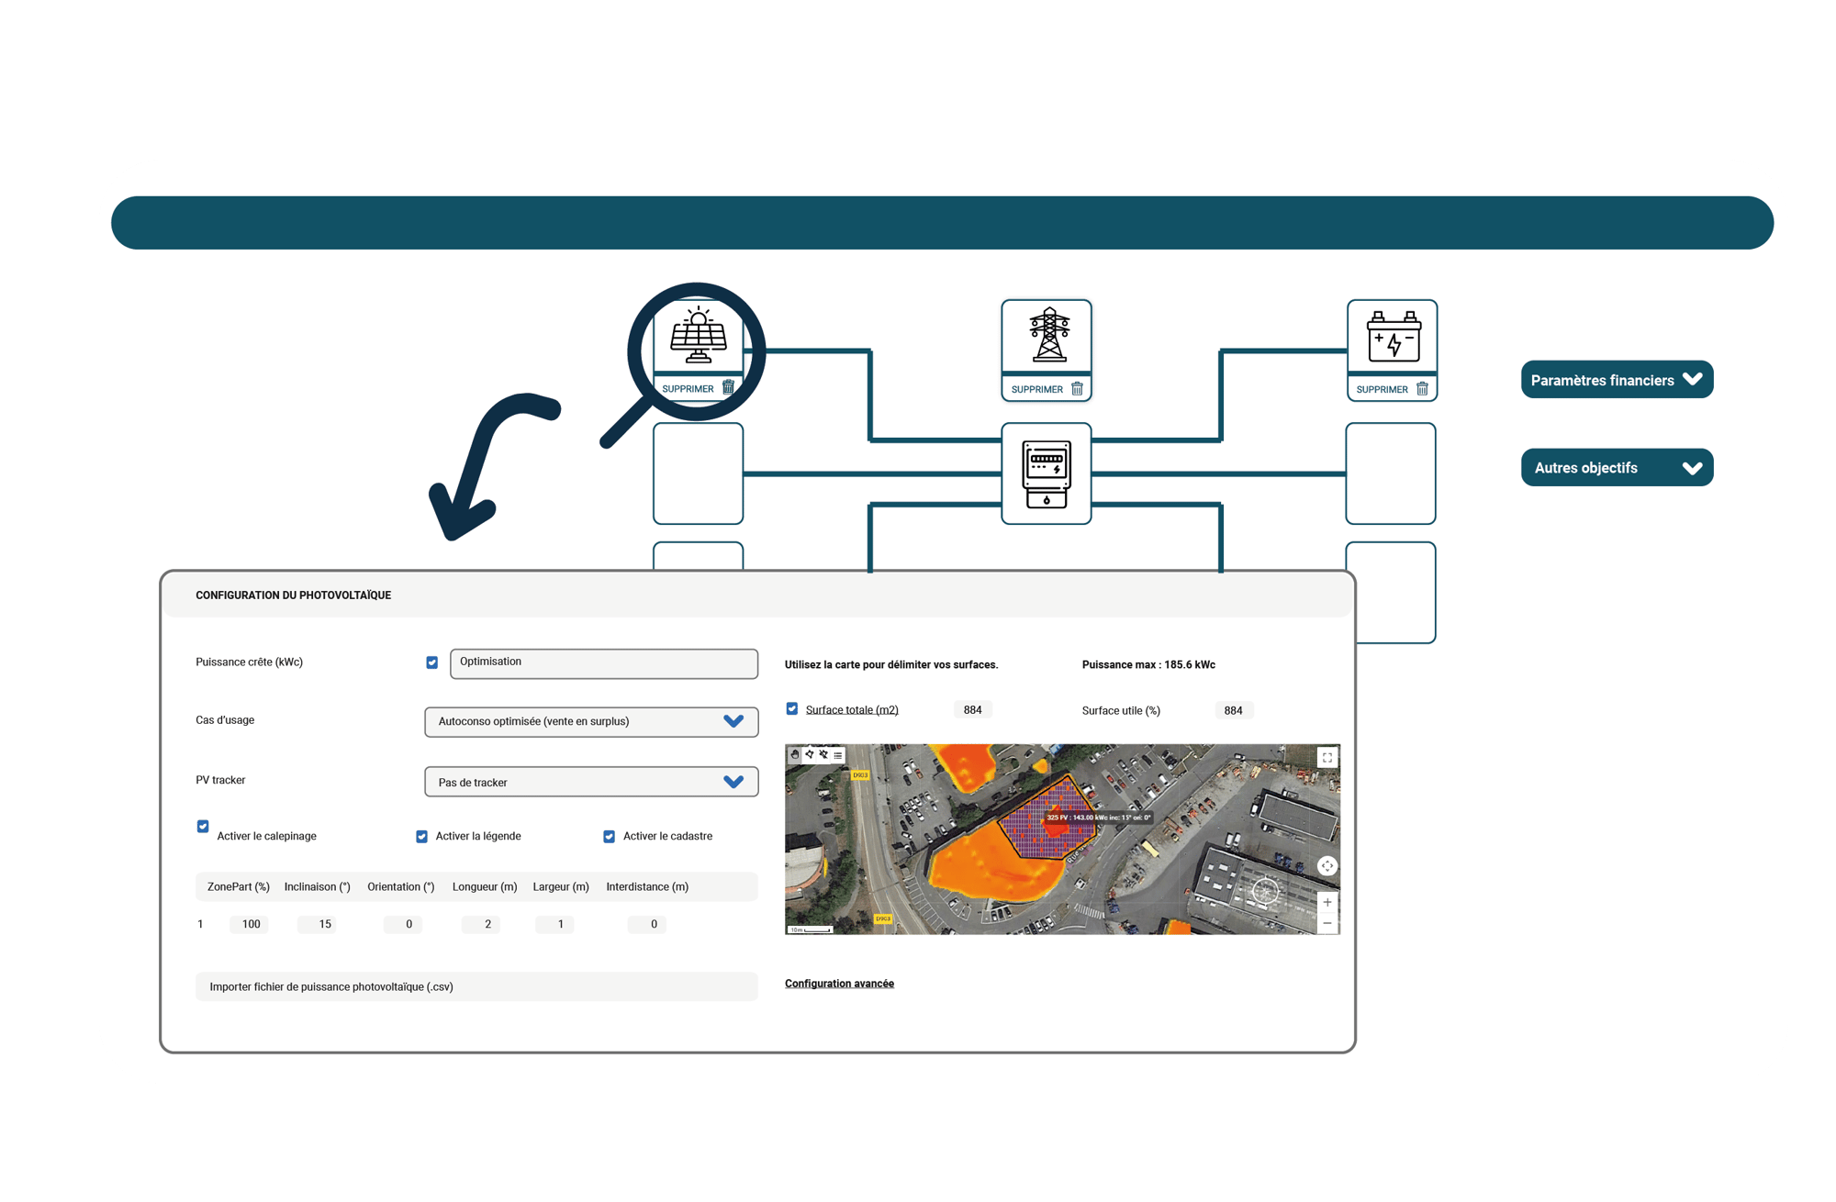Click the electricity pylon grid icon
The image size is (1836, 1202).
tap(1048, 336)
